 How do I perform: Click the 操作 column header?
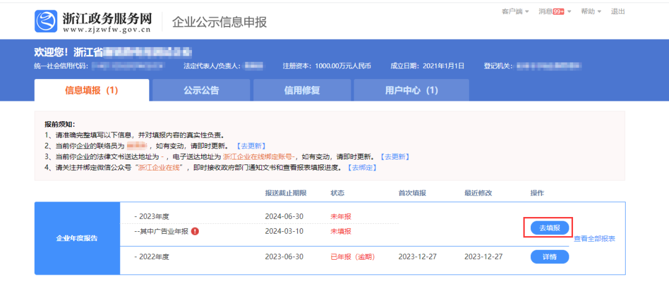pos(537,193)
